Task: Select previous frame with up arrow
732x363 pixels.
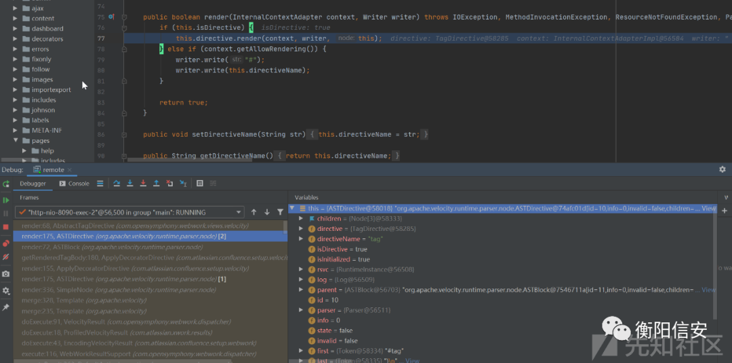Action: click(x=253, y=212)
